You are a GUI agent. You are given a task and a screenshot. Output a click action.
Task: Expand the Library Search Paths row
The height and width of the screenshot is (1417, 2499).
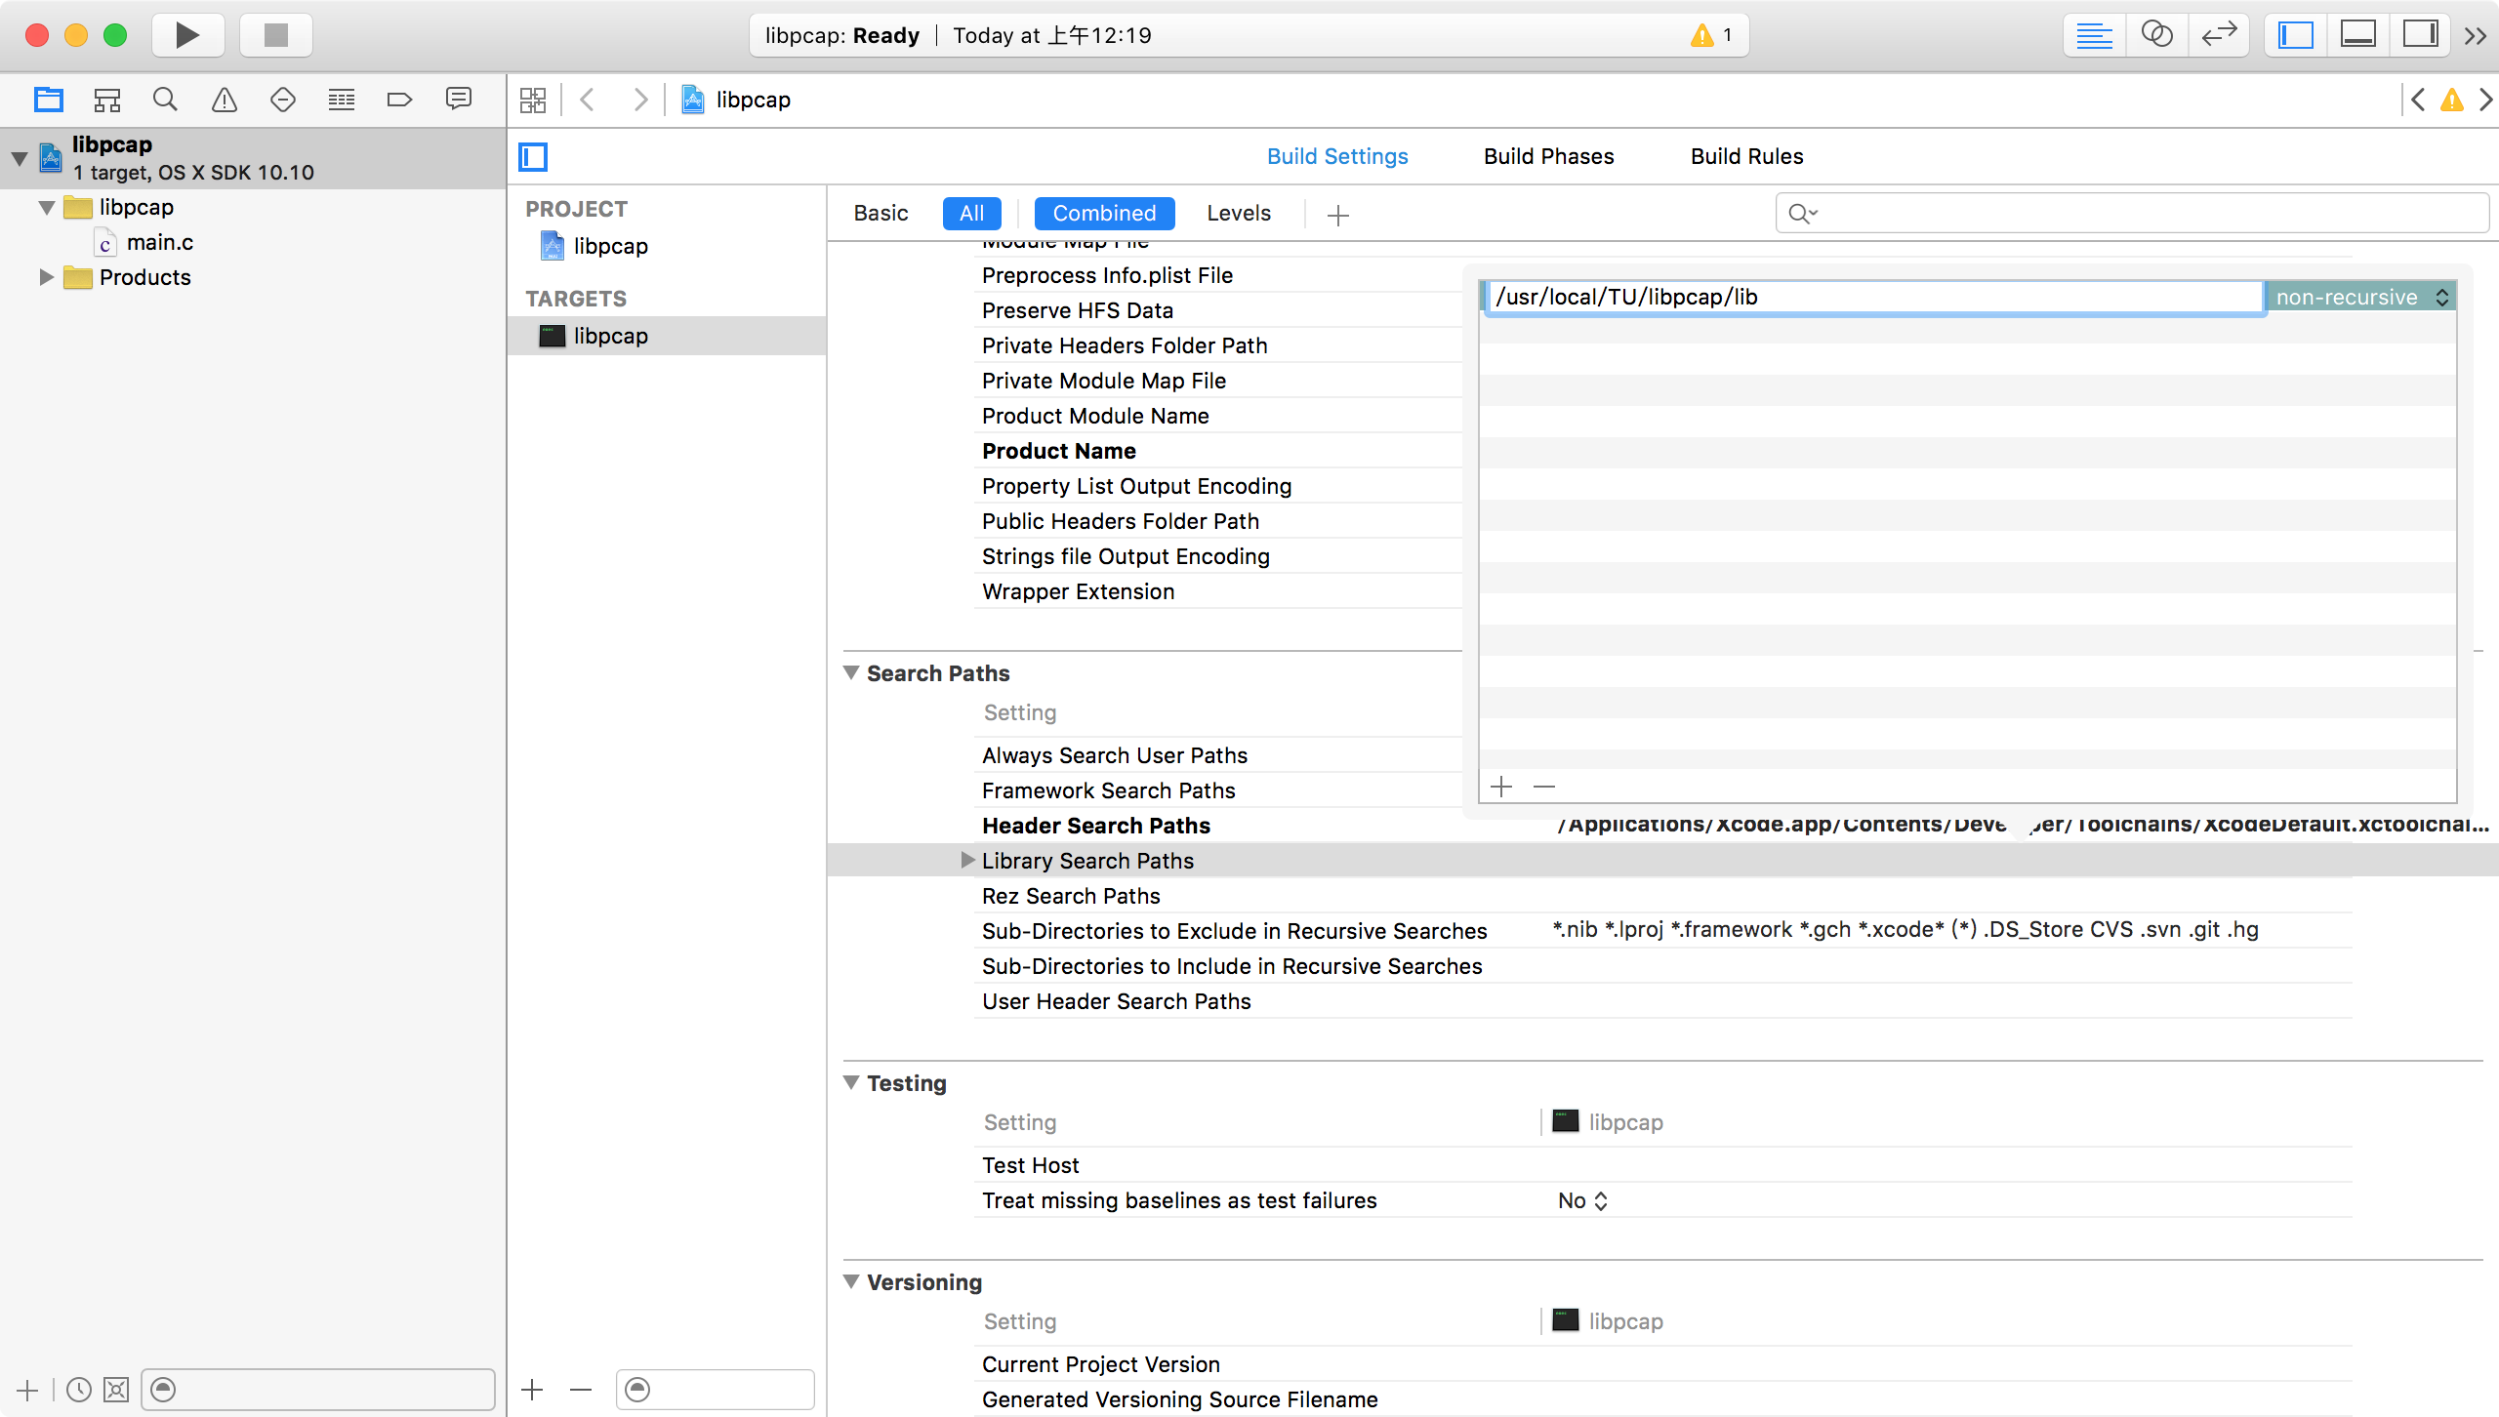(x=967, y=860)
